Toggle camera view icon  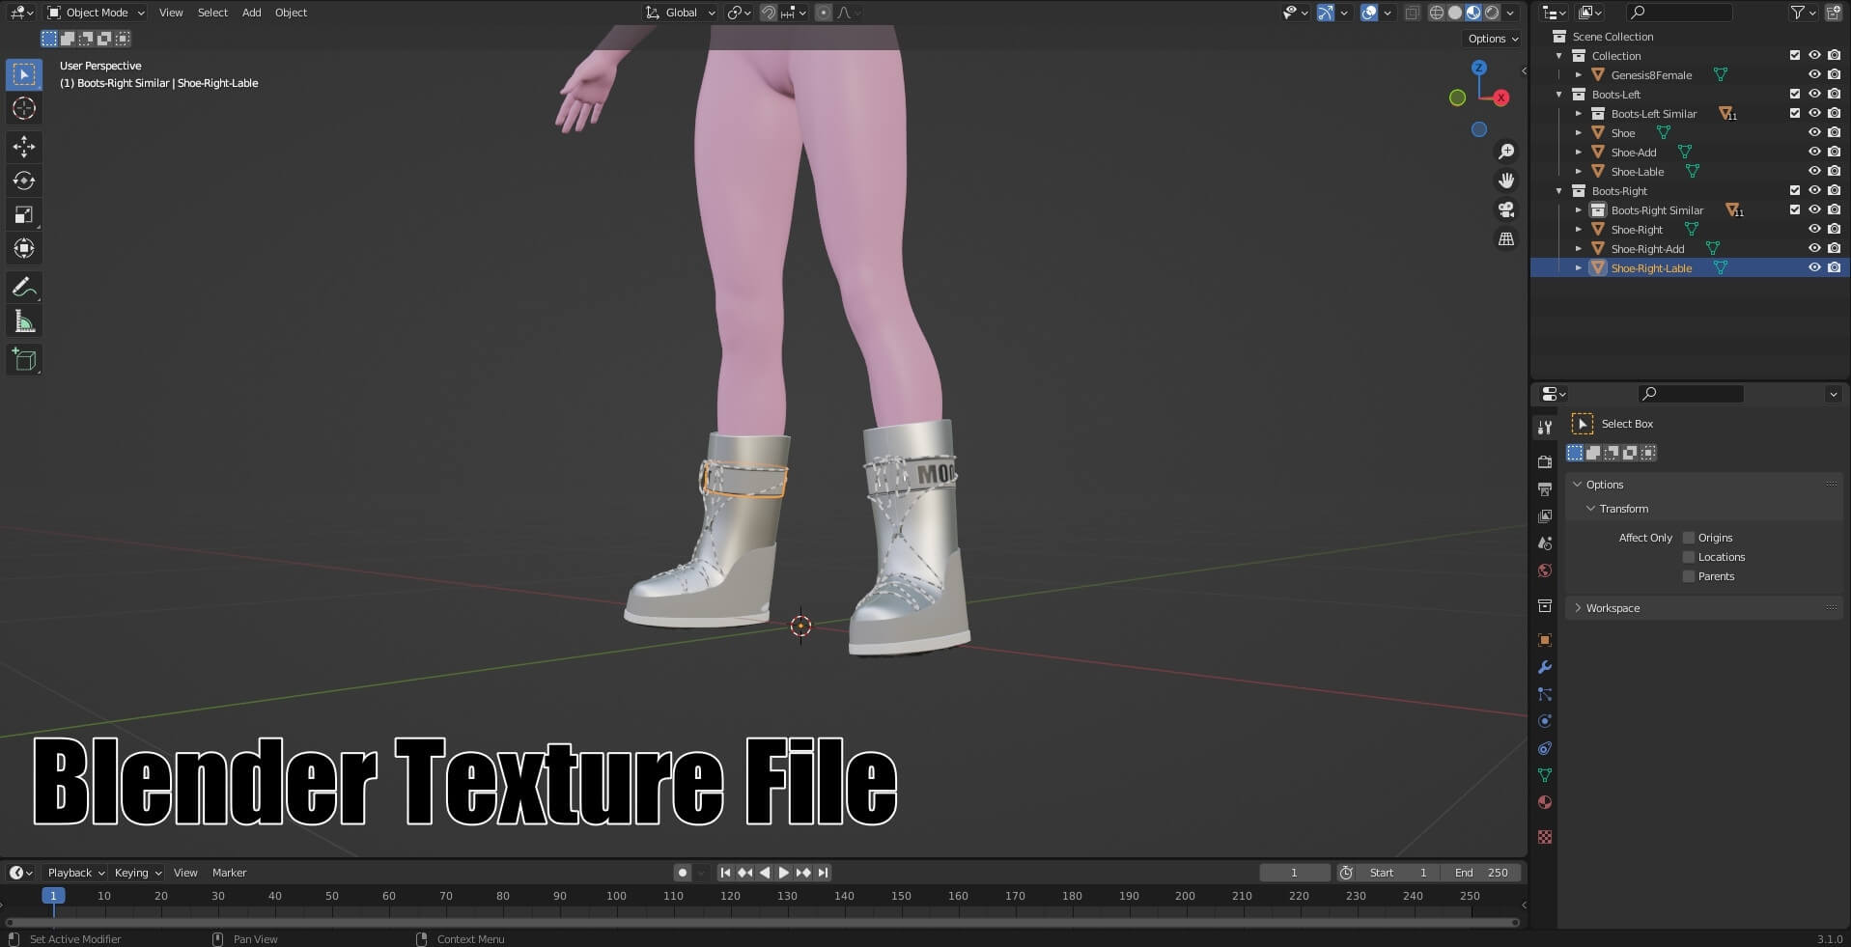[x=1506, y=209]
